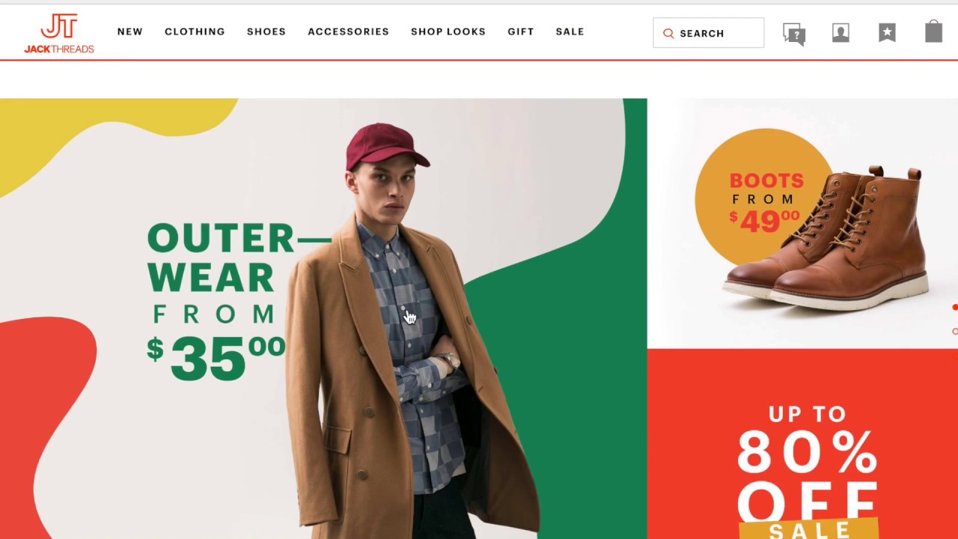Open the user account icon

coord(840,33)
